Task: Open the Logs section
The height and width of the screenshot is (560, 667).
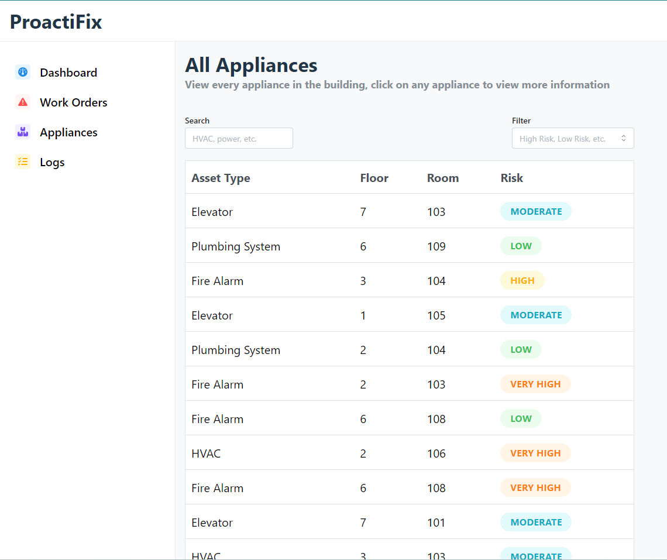Action: (x=52, y=162)
